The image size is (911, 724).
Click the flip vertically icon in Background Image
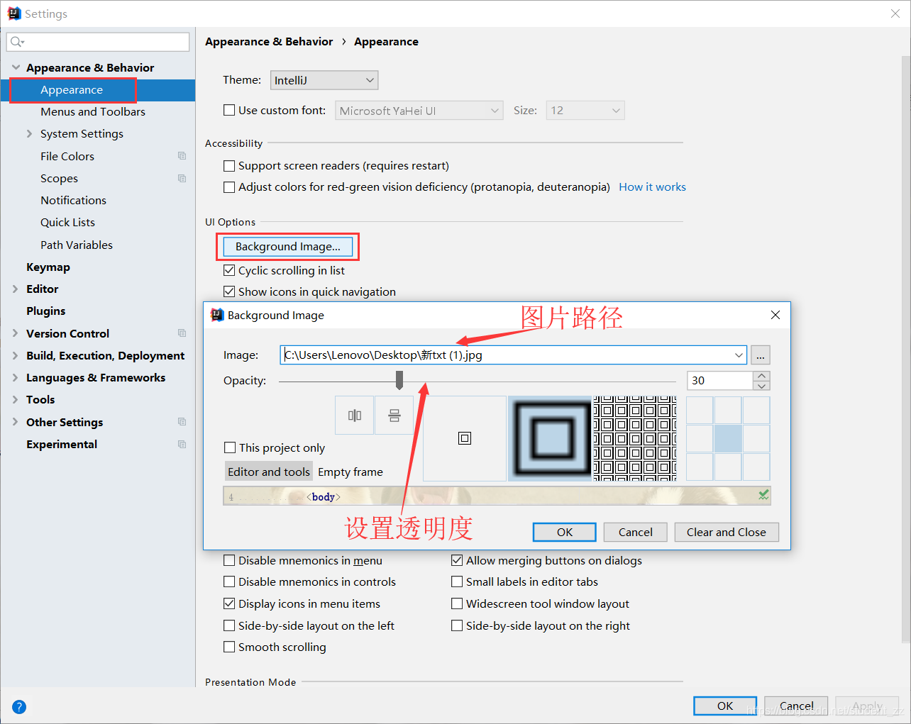coord(394,416)
